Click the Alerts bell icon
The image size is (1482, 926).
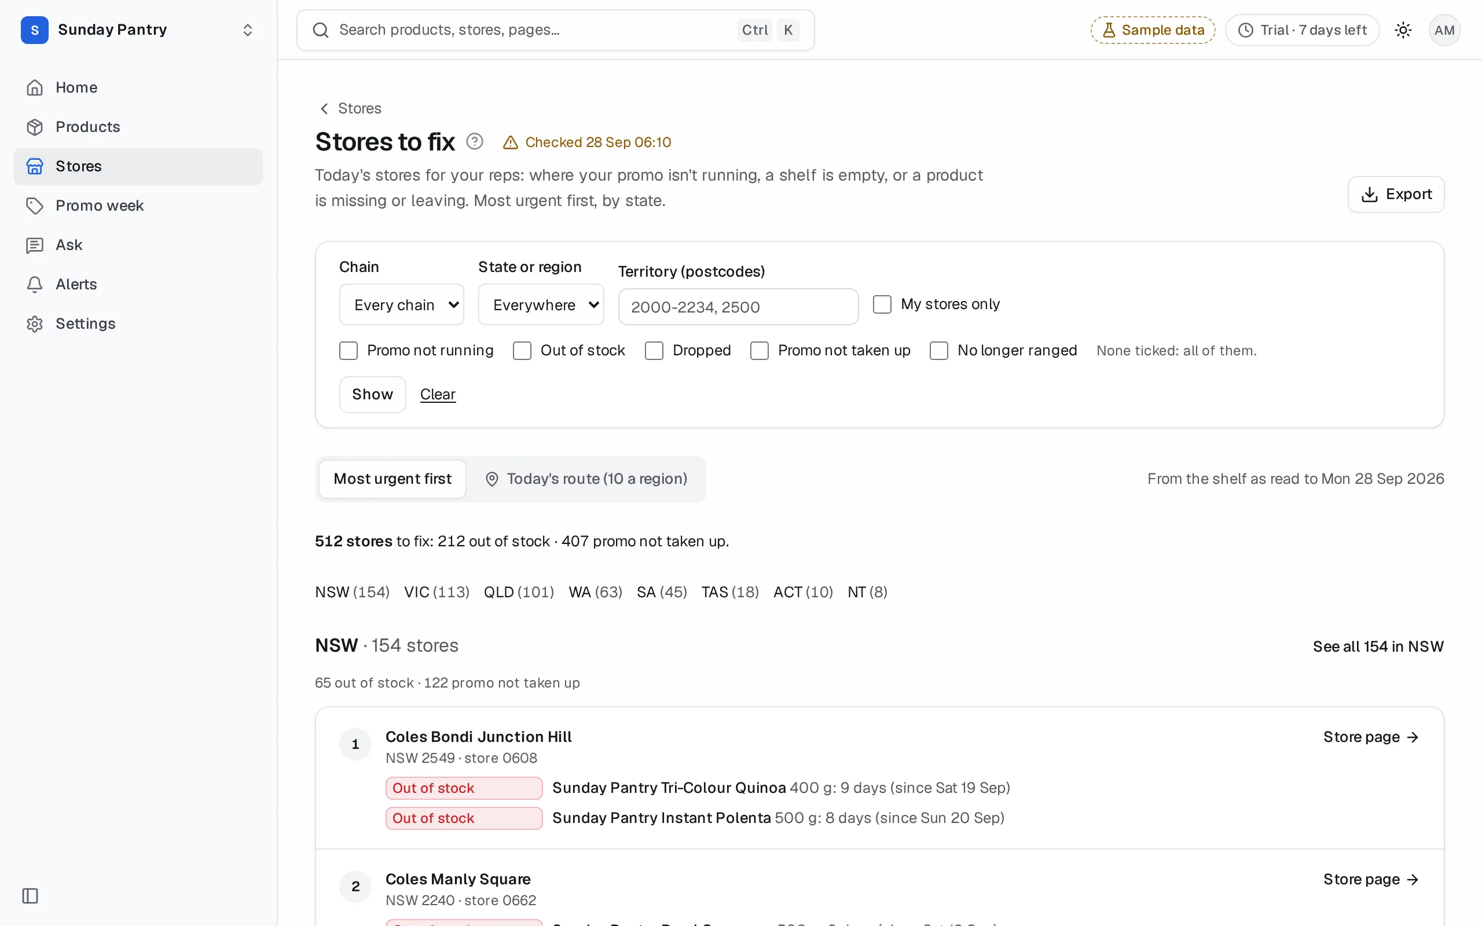coord(35,284)
